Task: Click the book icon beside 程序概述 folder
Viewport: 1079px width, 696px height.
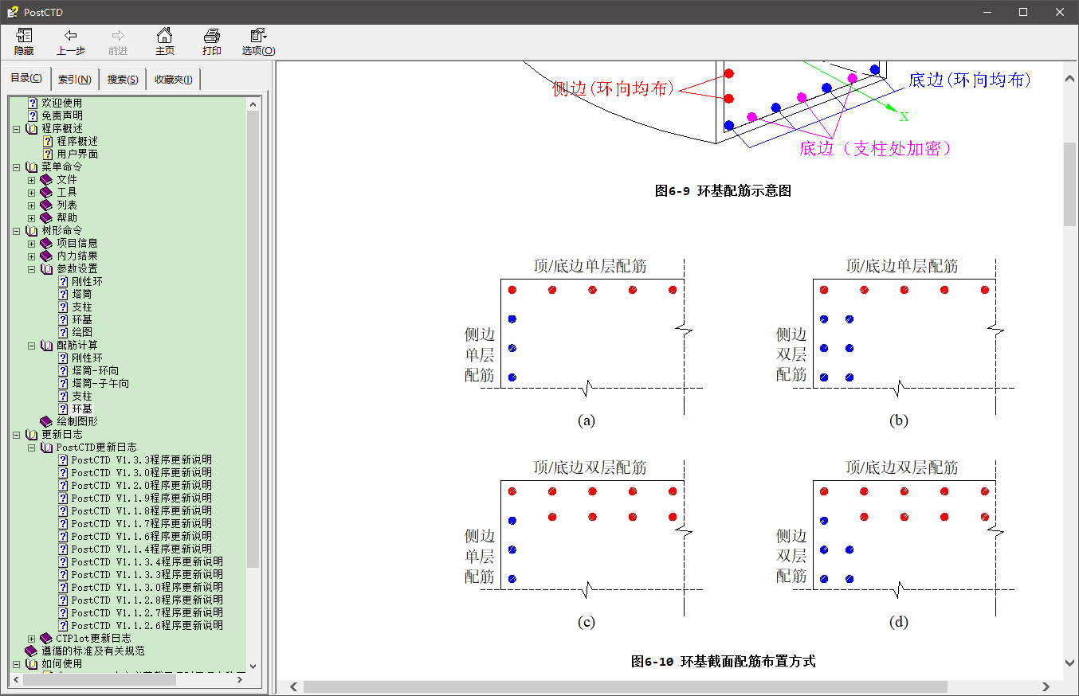Action: point(32,128)
